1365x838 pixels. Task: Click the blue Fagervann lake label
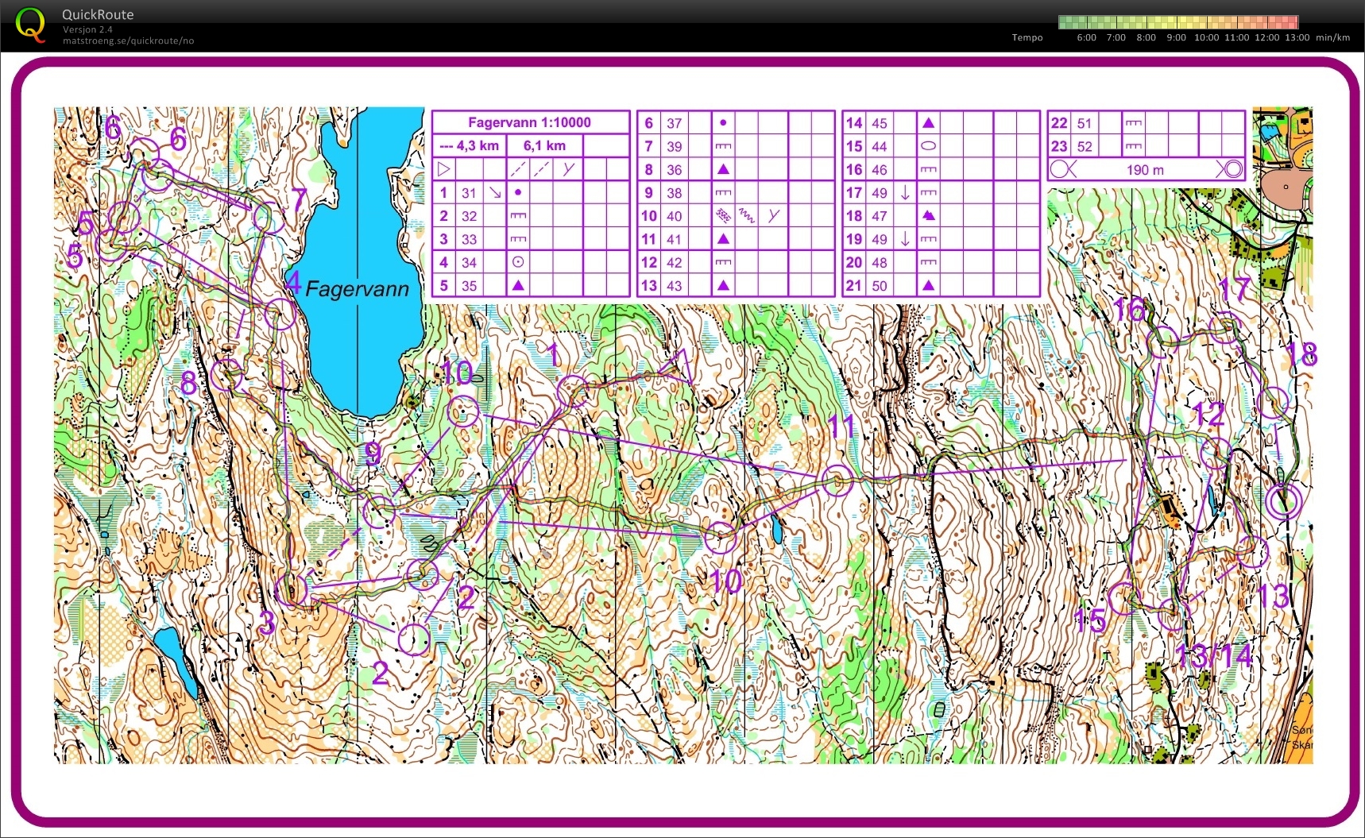tap(357, 289)
